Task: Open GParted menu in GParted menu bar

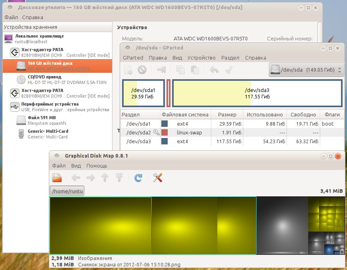Action: pos(133,58)
